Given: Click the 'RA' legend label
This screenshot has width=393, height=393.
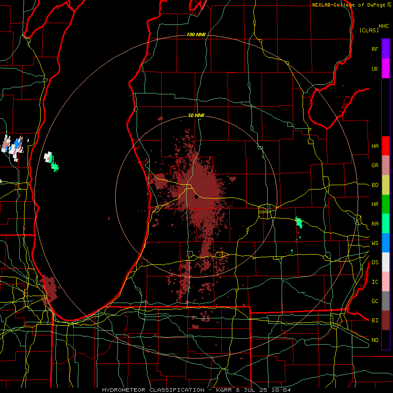Looking at the screenshot, I should (x=375, y=224).
